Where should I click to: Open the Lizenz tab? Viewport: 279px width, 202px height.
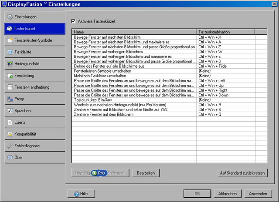click(x=35, y=123)
